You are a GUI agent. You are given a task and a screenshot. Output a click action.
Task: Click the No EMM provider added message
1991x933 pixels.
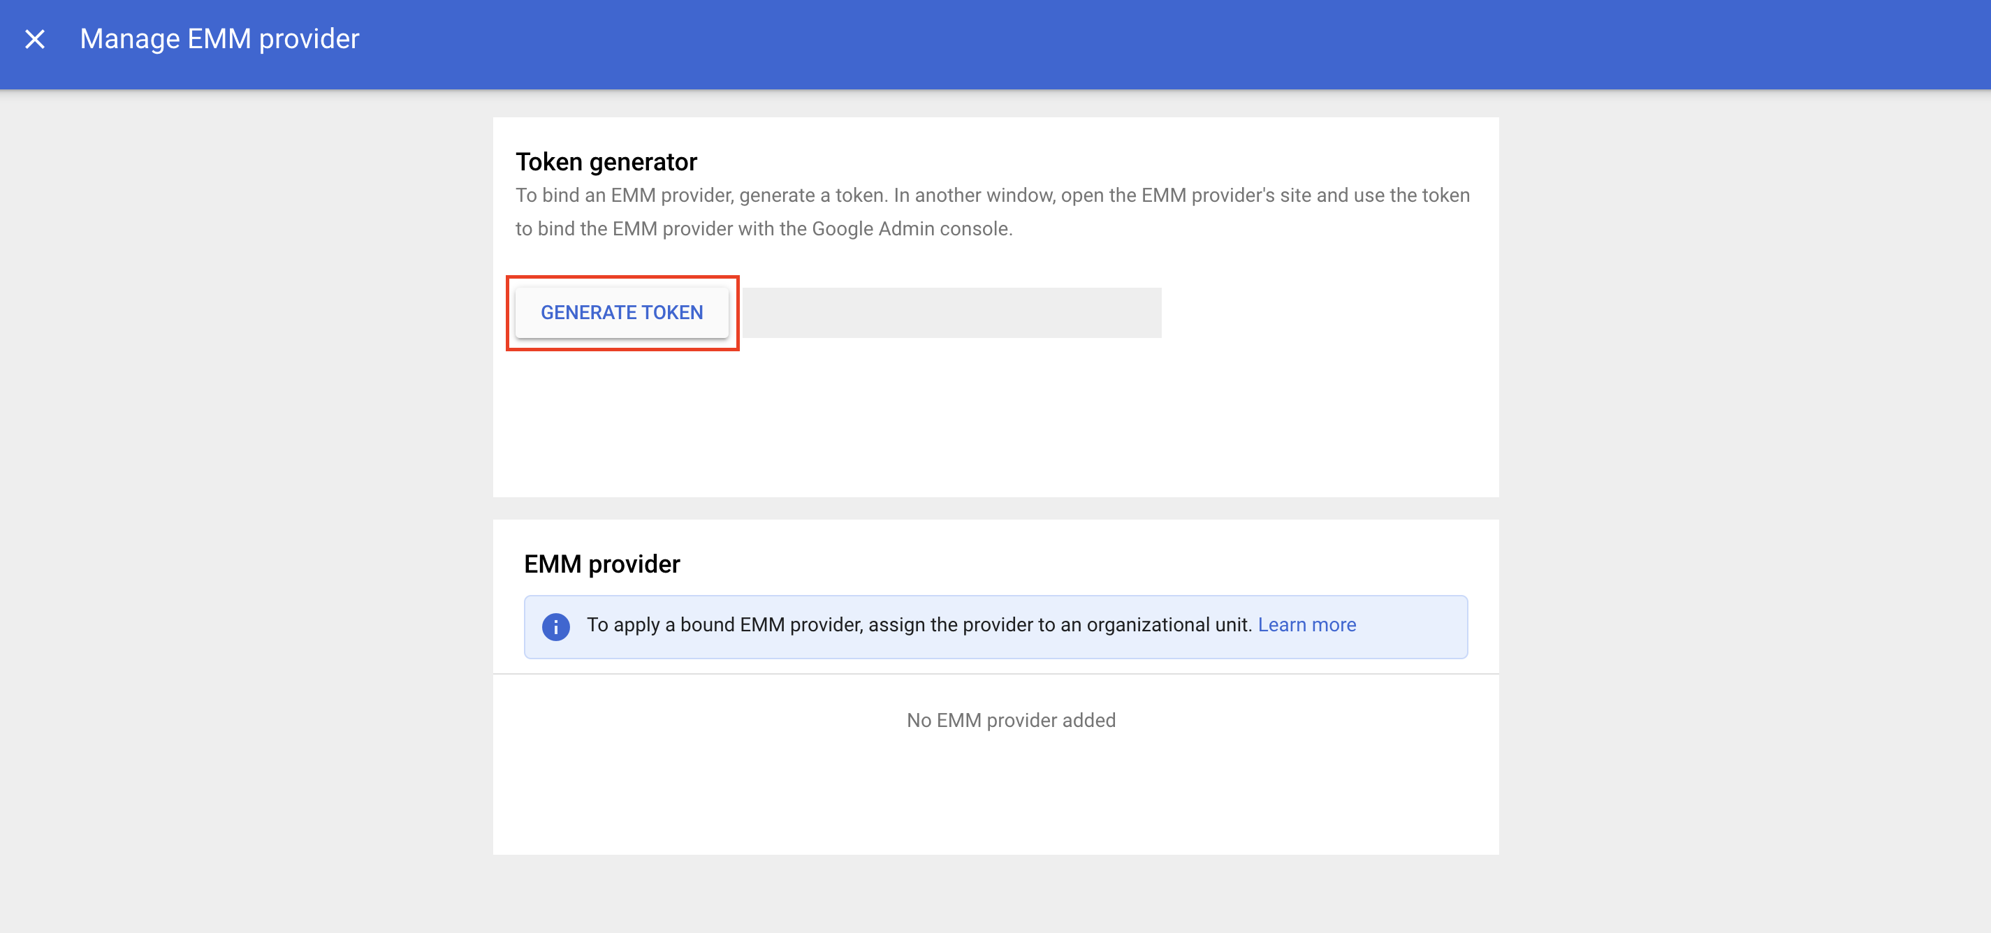(x=1011, y=721)
